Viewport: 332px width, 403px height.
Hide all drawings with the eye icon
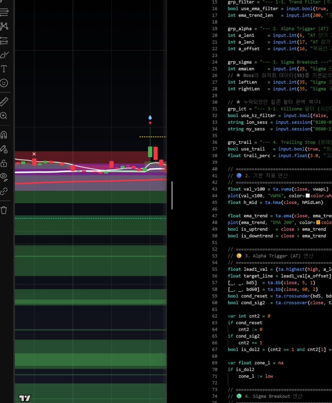pos(4,177)
